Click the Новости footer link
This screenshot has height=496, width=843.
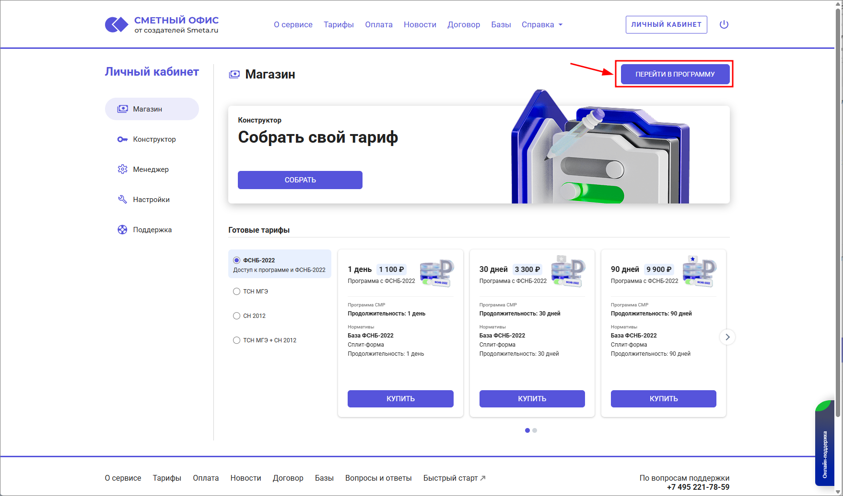tap(246, 478)
